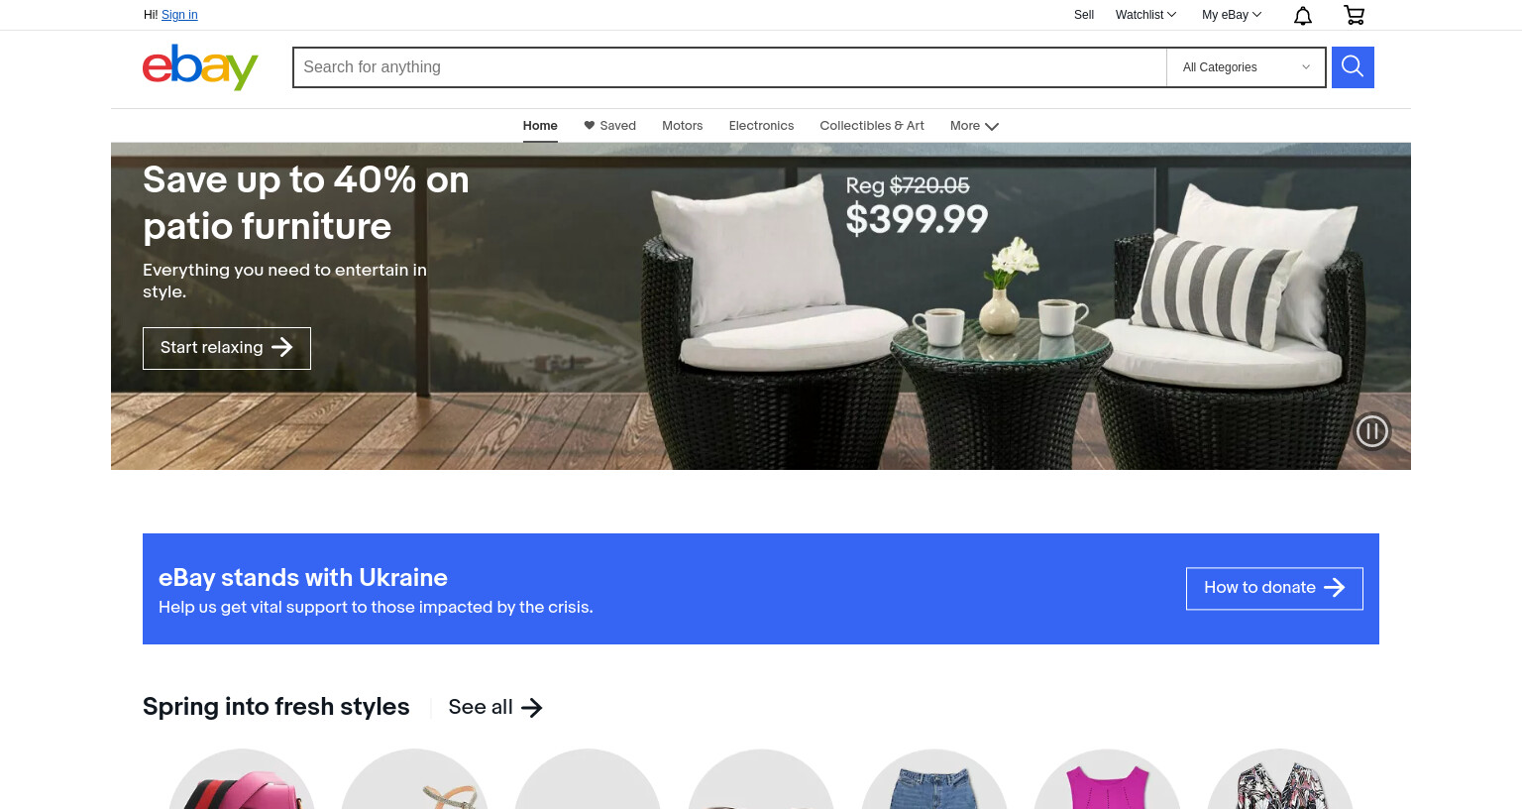Click the Start relaxing button
1522x809 pixels.
pyautogui.click(x=227, y=348)
